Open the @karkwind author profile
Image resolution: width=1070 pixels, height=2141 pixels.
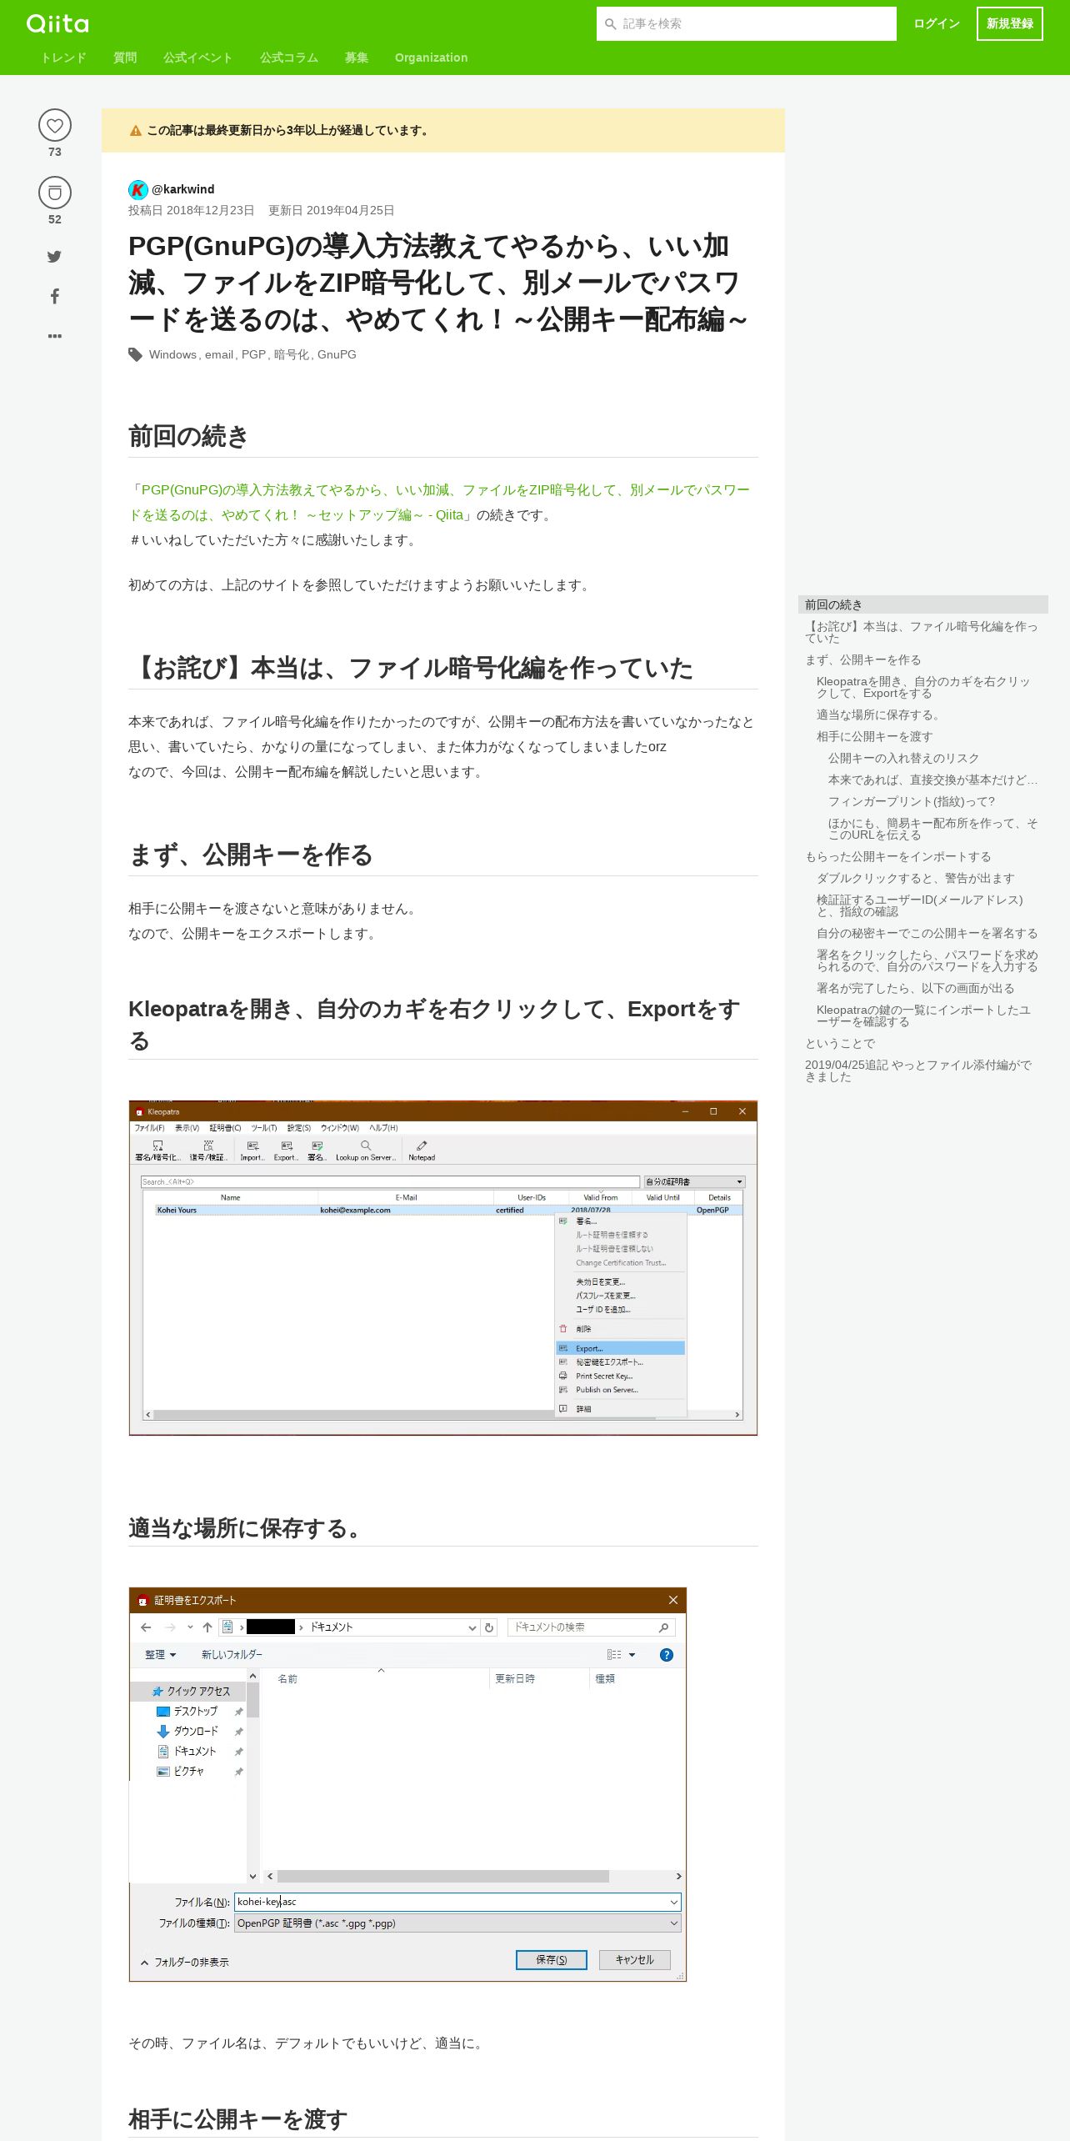click(x=182, y=189)
